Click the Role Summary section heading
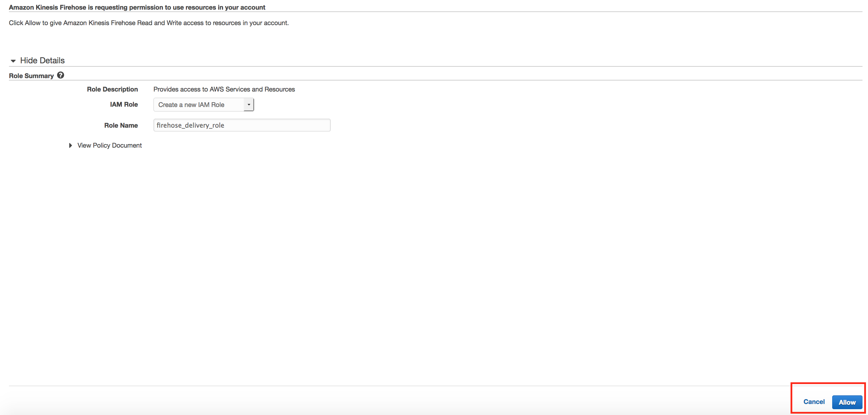Image resolution: width=868 pixels, height=415 pixels. pyautogui.click(x=31, y=76)
